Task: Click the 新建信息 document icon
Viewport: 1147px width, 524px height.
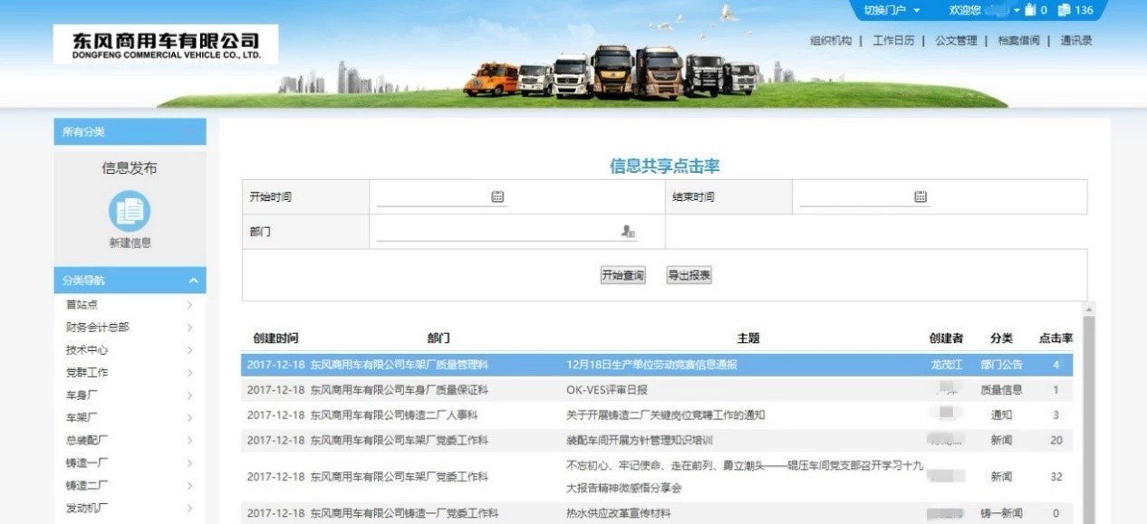Action: coord(130,212)
